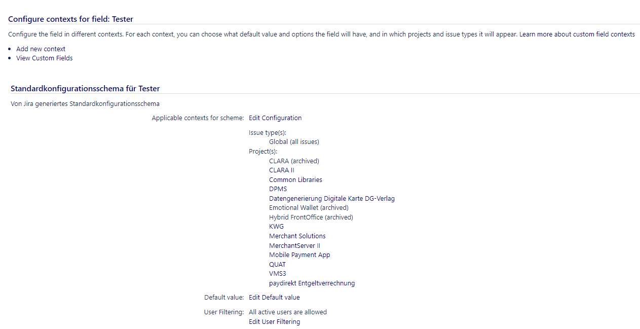This screenshot has height=329, width=640.
Task: Select the Emotional Wallet (archived) entry
Action: (309, 207)
